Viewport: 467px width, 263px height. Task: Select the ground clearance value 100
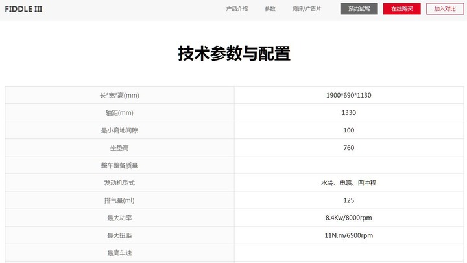point(349,131)
